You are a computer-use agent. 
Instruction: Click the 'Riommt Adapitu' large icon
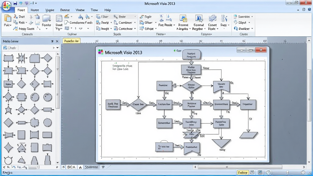click(183, 18)
